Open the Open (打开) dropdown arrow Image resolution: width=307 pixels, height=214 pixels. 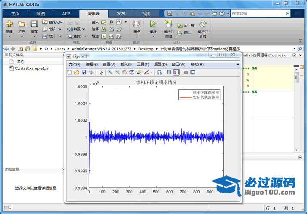pos(22,36)
